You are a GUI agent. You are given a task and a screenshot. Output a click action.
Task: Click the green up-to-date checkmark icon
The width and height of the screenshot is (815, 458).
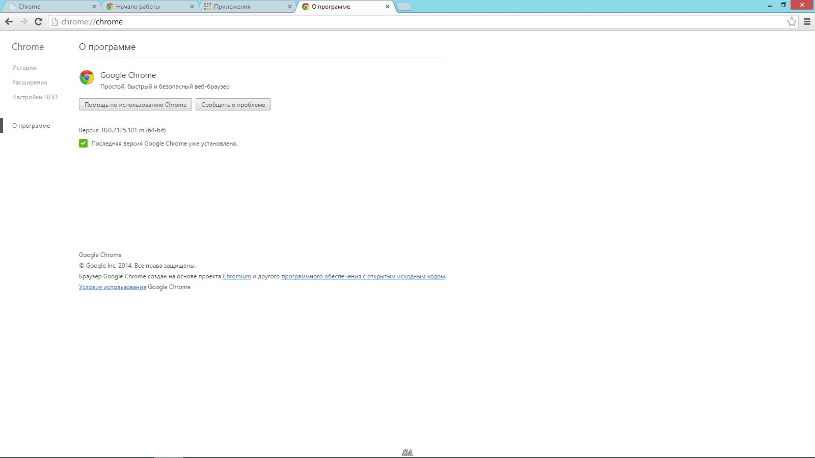[83, 144]
